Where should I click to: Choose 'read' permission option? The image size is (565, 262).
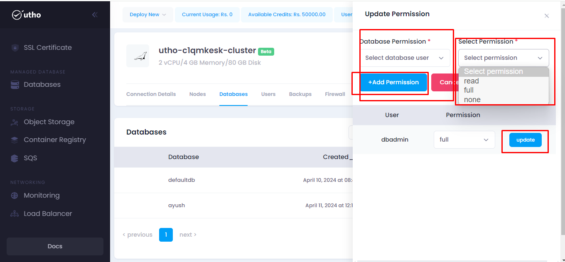(504, 81)
